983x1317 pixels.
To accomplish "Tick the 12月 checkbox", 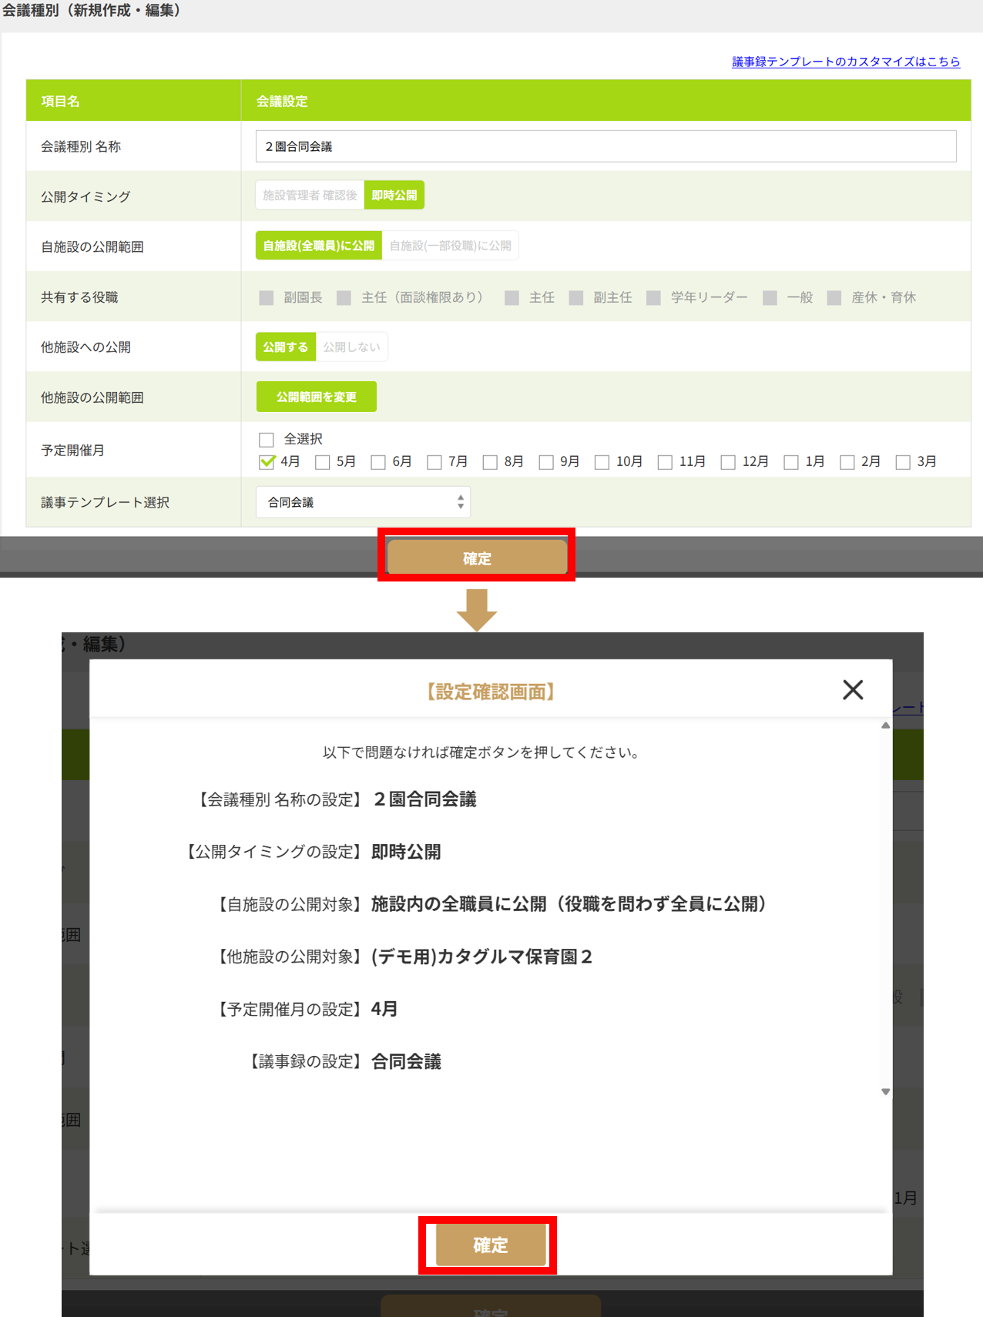I will tap(728, 462).
